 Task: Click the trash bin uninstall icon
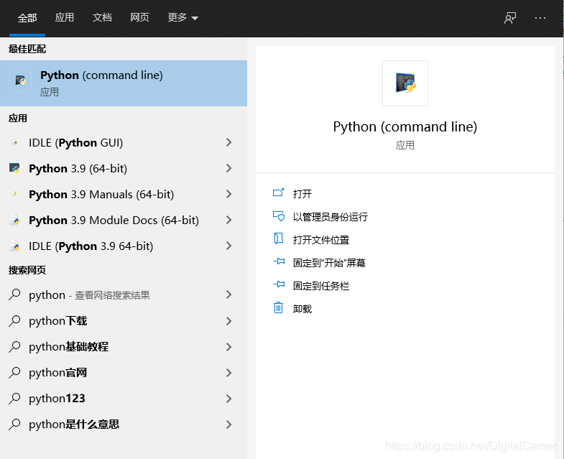click(x=278, y=307)
